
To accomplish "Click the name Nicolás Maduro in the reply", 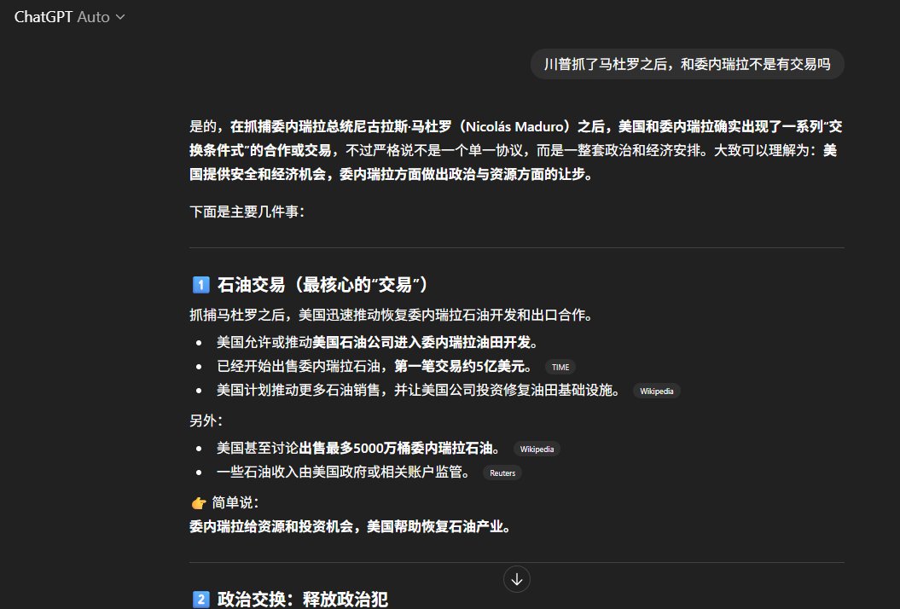I will coord(514,126).
